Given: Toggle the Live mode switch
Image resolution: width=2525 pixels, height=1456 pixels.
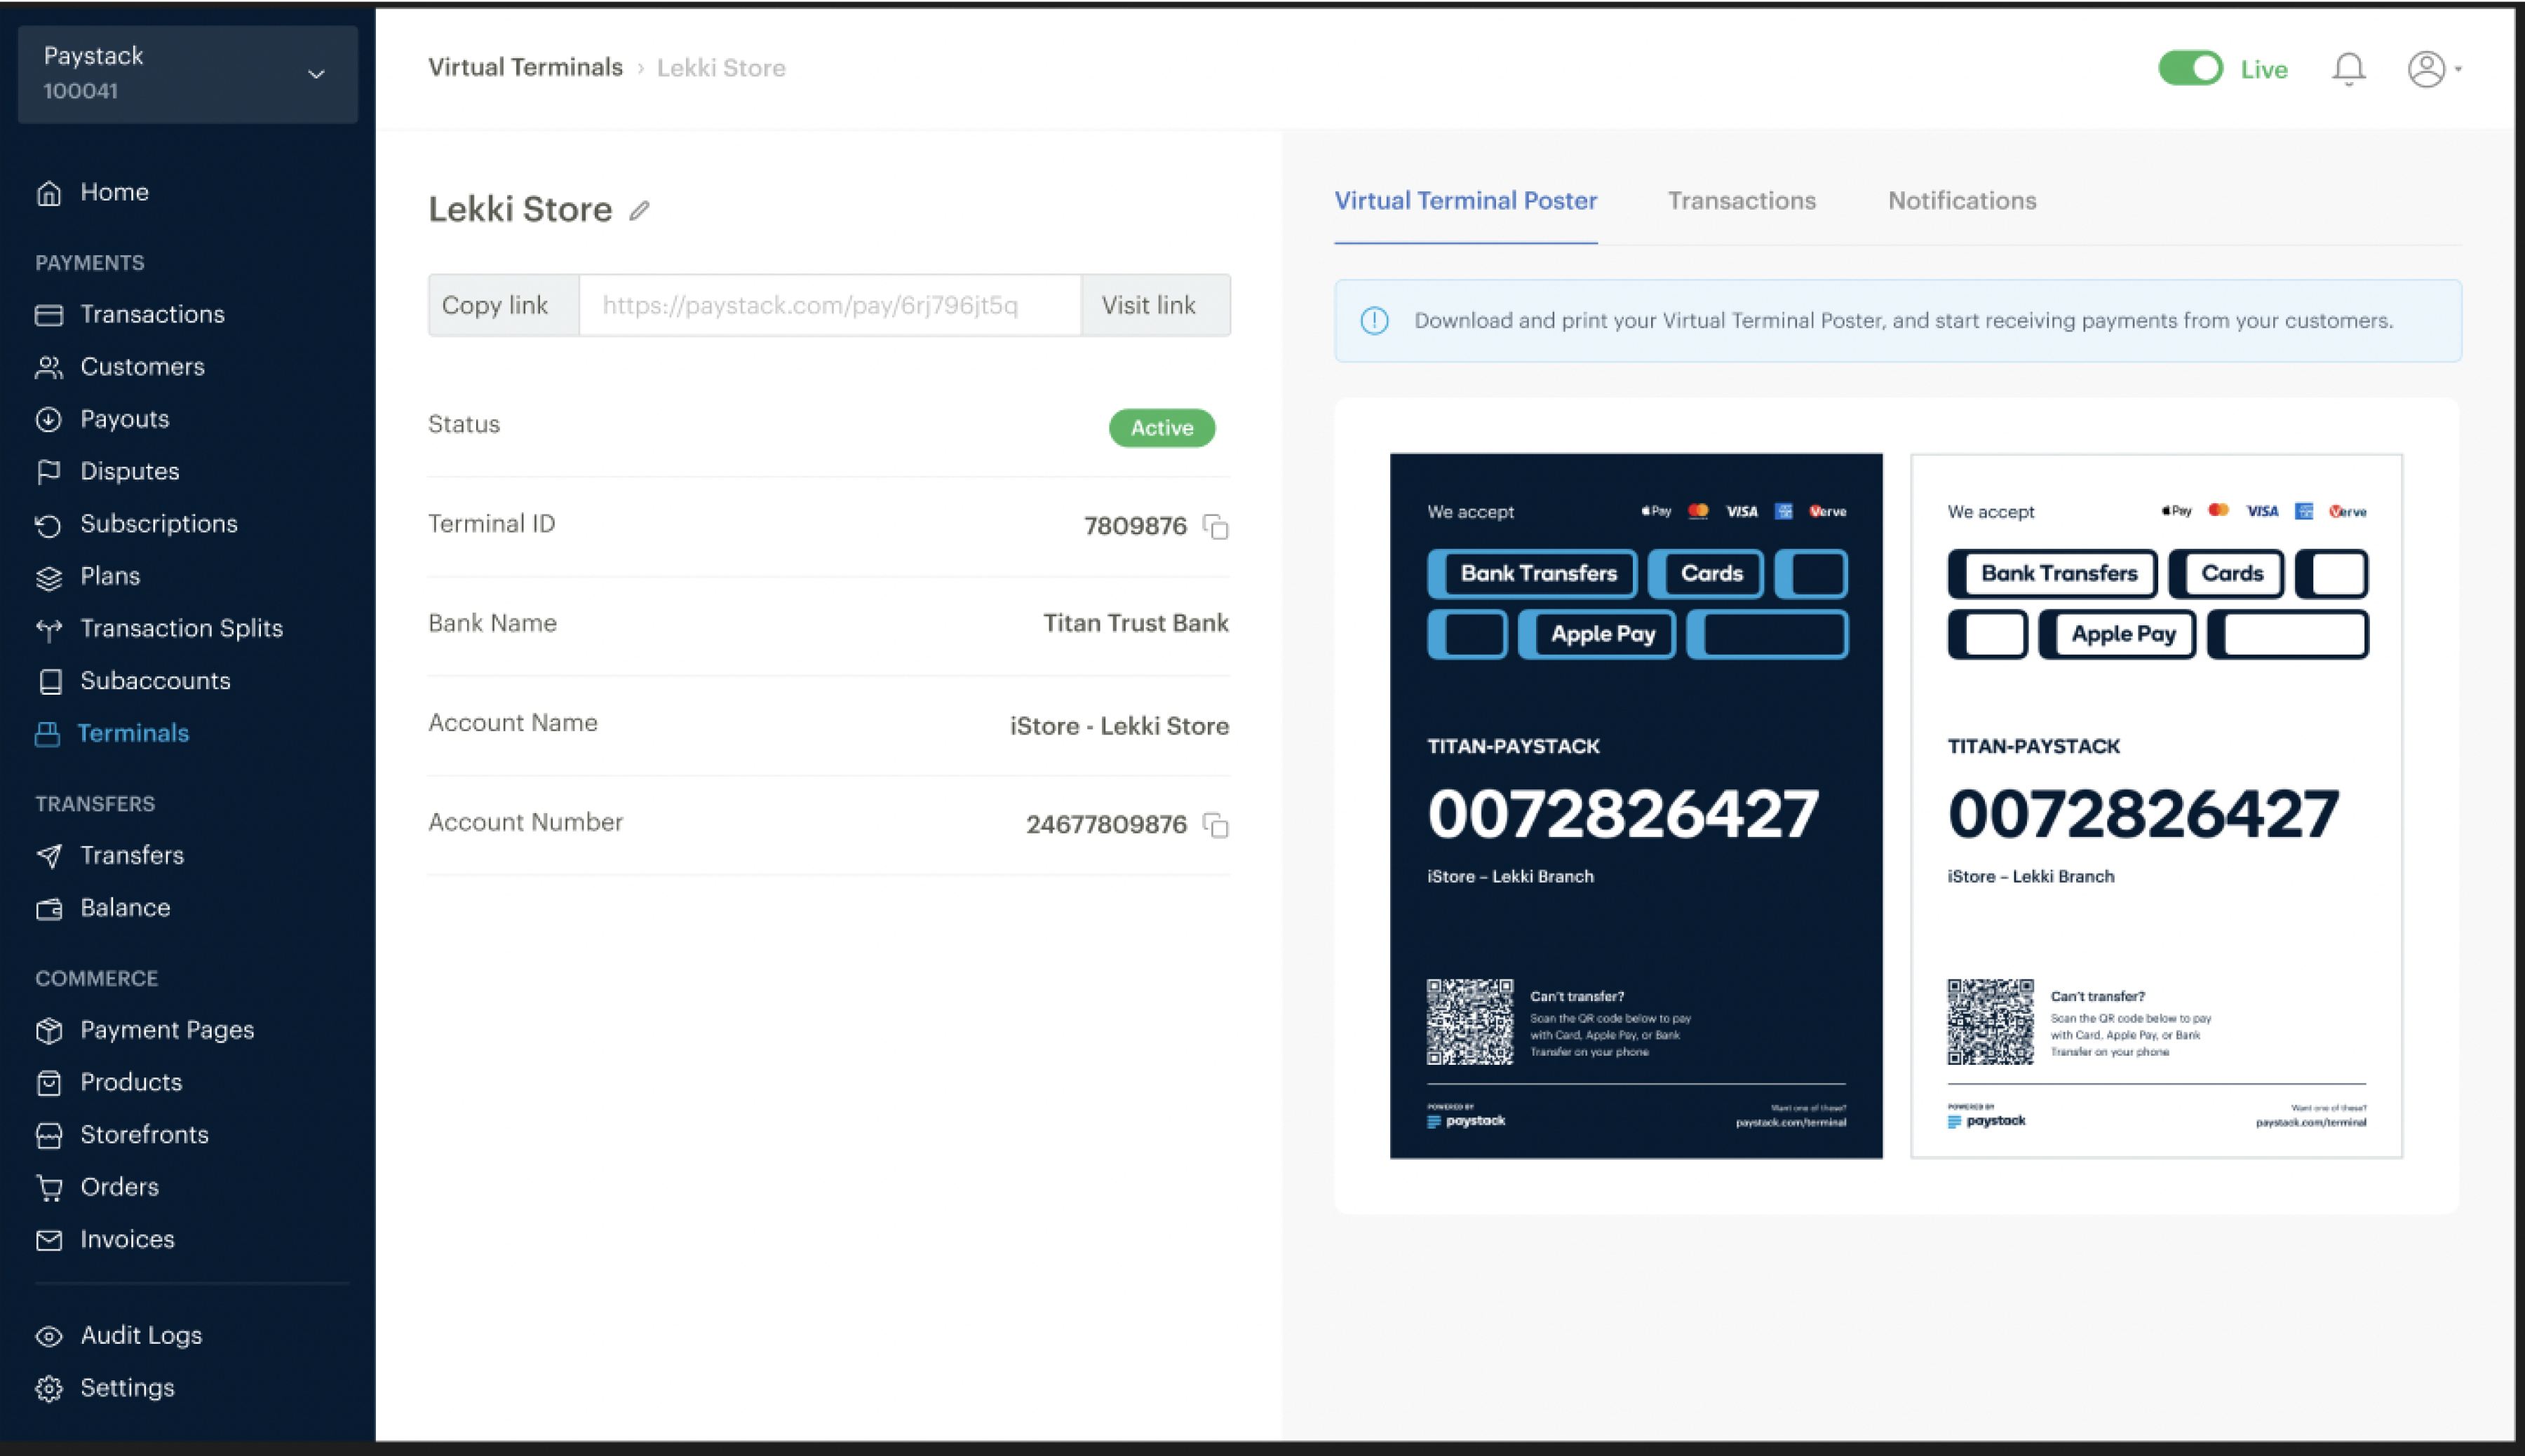Looking at the screenshot, I should tap(2190, 69).
